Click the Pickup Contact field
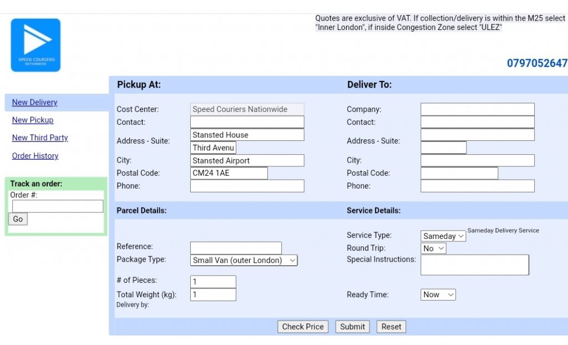The image size is (568, 345). click(247, 122)
